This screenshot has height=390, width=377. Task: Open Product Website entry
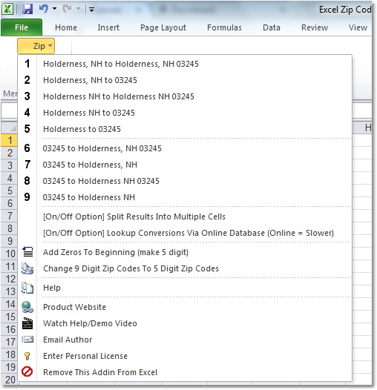point(185,307)
